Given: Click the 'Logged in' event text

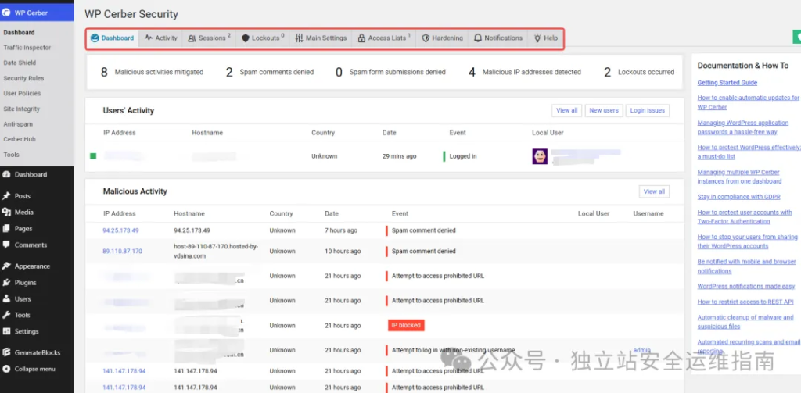Looking at the screenshot, I should coord(463,156).
